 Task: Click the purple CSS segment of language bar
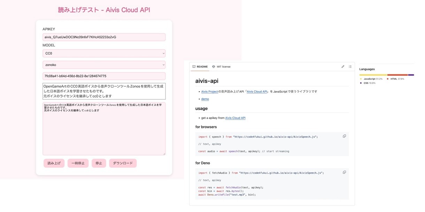tap(411, 75)
